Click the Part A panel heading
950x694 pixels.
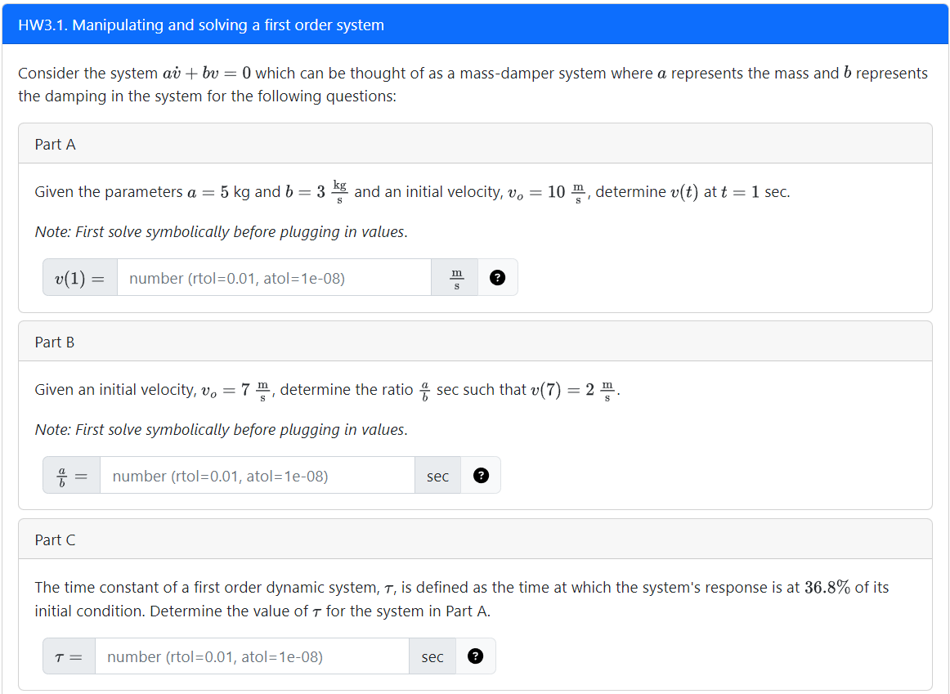coord(55,143)
